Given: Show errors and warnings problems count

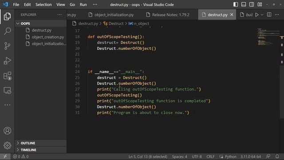Looking at the screenshot, I should (21, 156).
